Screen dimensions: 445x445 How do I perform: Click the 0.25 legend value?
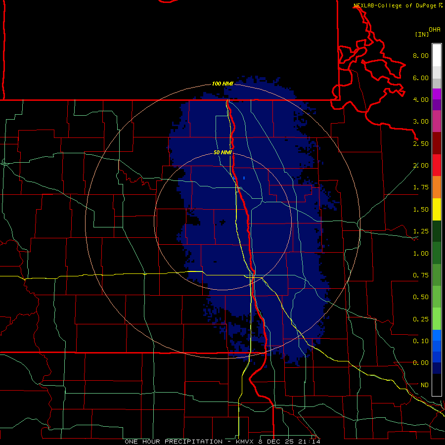click(421, 319)
